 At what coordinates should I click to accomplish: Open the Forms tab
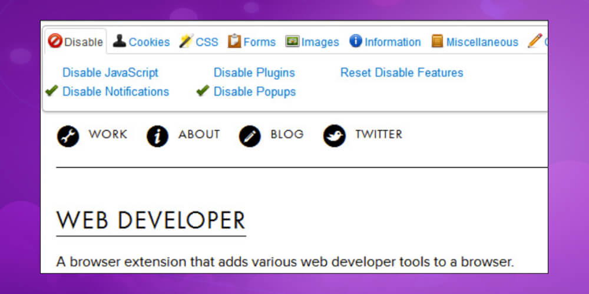252,42
